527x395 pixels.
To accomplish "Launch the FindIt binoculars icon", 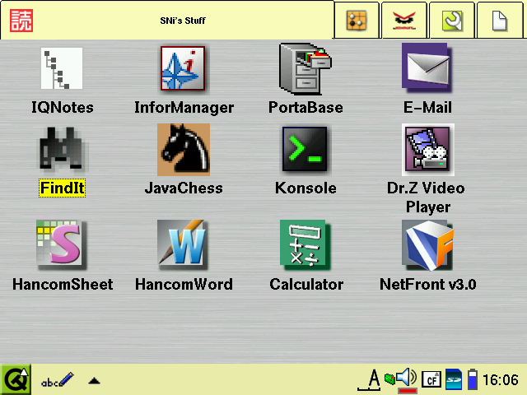I will coord(62,148).
